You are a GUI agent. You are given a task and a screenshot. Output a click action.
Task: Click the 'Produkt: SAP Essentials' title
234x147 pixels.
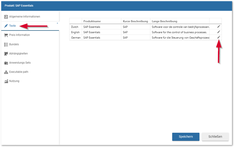coord(19,6)
